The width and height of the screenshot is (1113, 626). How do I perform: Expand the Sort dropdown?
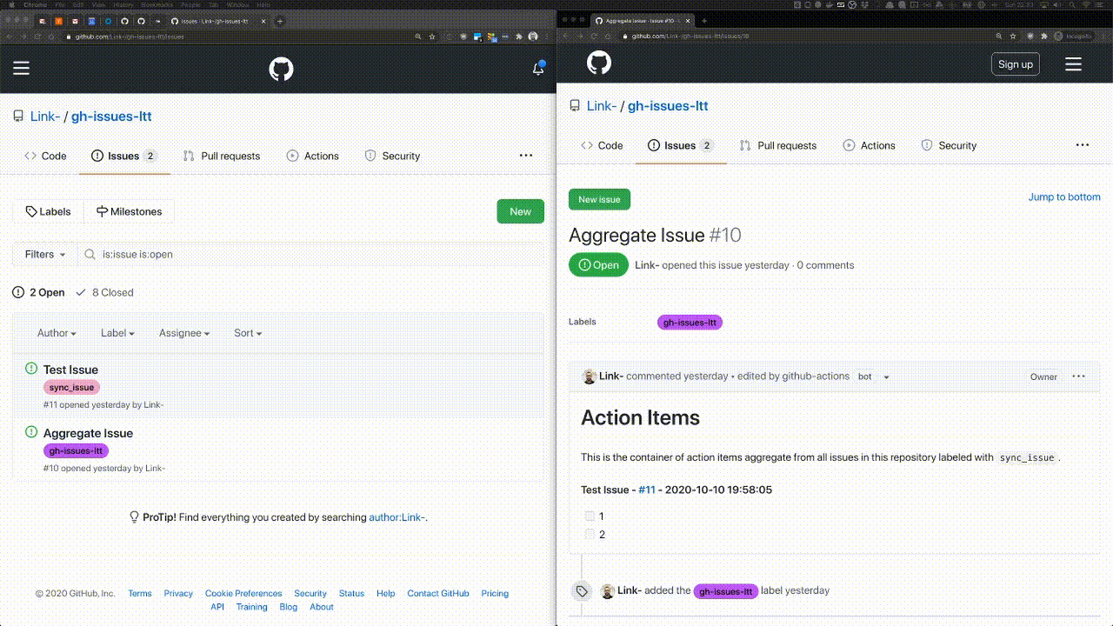[x=248, y=333]
